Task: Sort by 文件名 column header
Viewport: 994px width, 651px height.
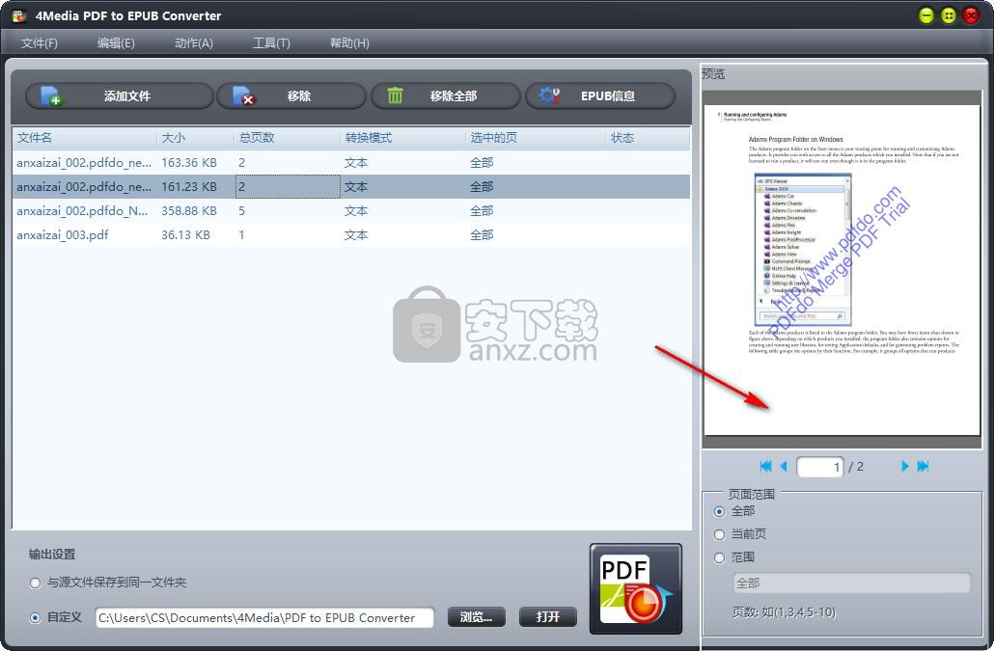Action: (84, 138)
